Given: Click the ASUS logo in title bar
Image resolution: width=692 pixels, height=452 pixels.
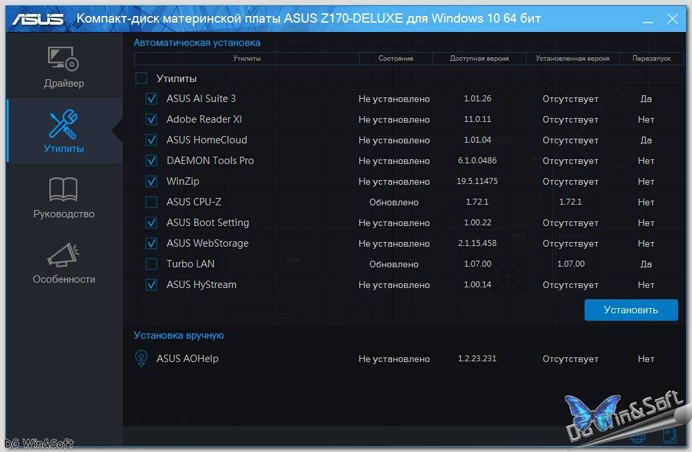Looking at the screenshot, I should point(38,19).
